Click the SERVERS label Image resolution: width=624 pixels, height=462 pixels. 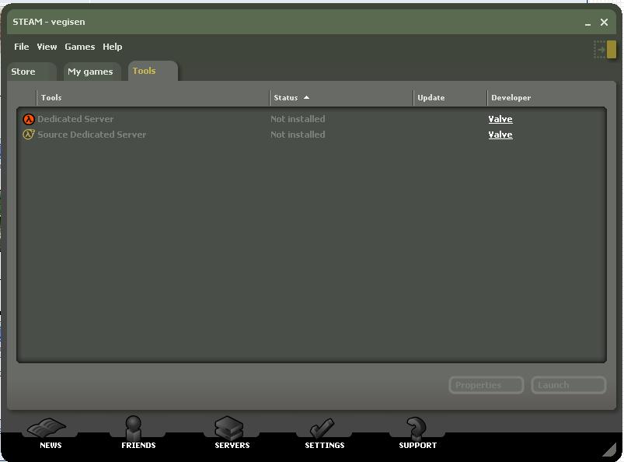coord(232,445)
